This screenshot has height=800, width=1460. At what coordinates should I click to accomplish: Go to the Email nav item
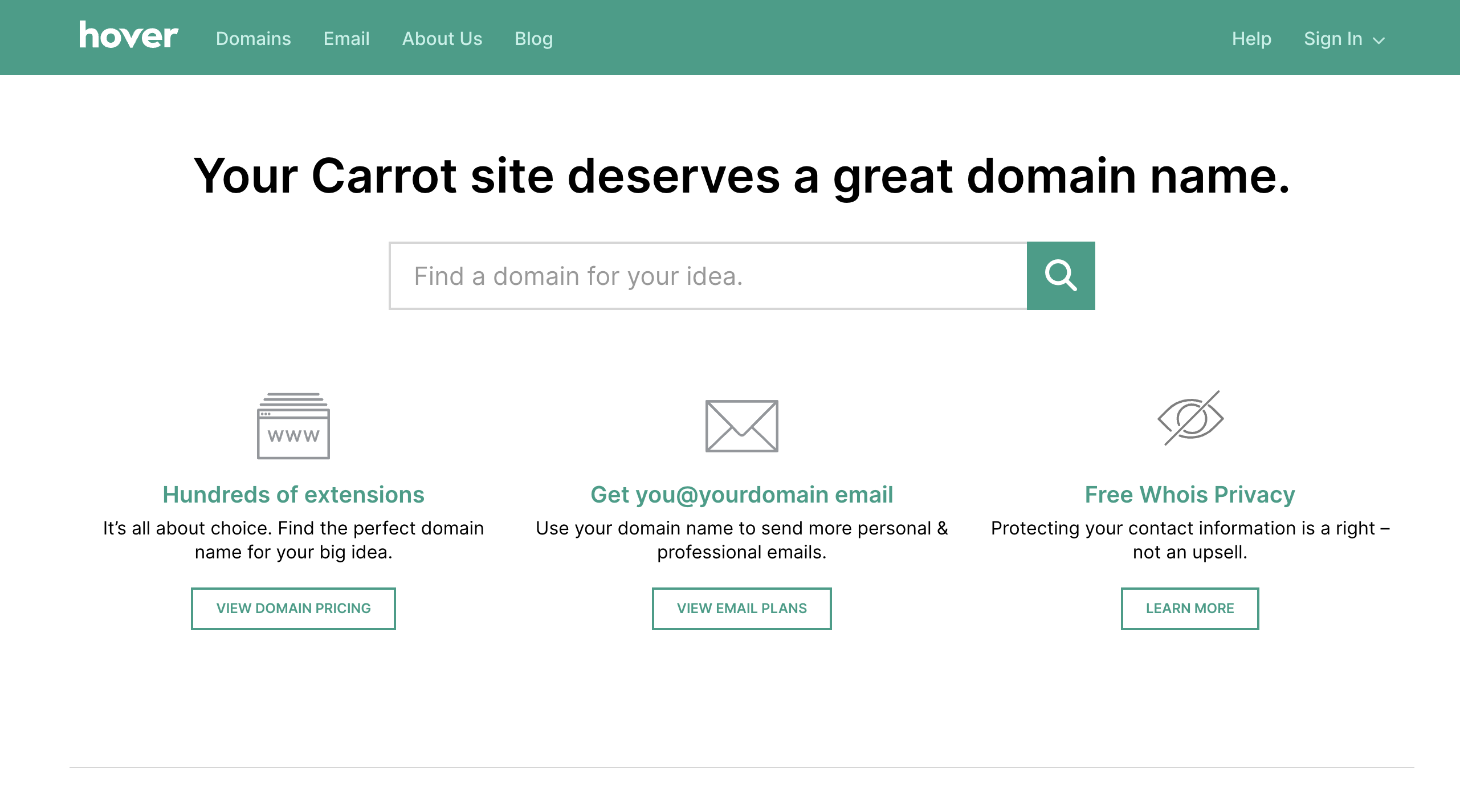(x=346, y=39)
